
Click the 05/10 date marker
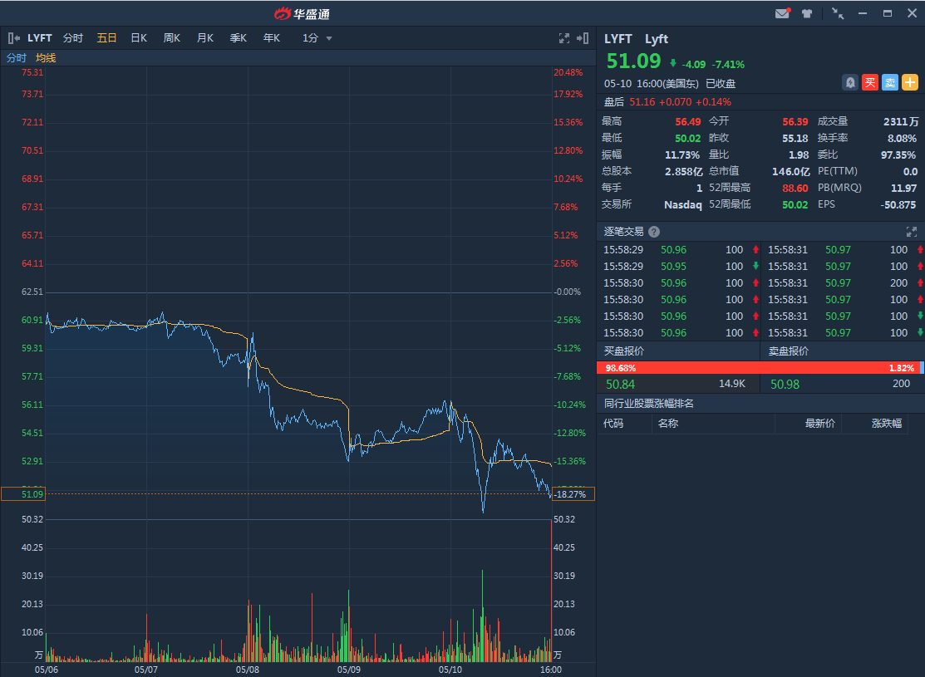coord(450,670)
